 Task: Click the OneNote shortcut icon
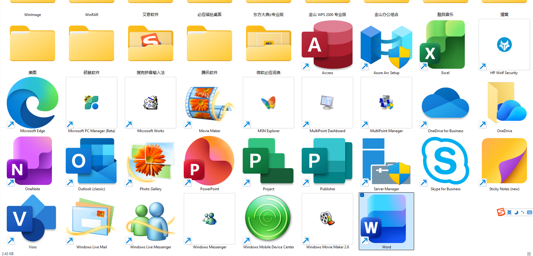[33, 161]
